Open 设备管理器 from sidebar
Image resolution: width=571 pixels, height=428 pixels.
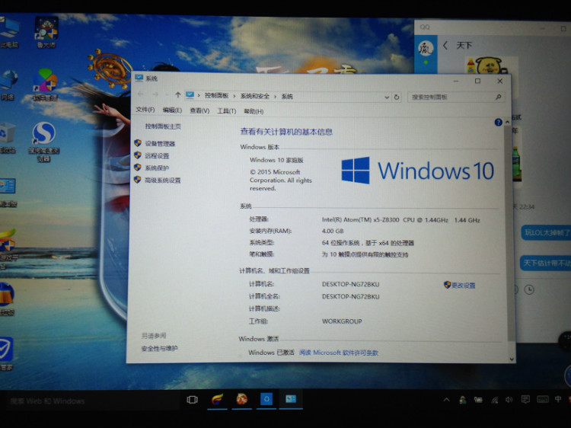click(x=160, y=143)
